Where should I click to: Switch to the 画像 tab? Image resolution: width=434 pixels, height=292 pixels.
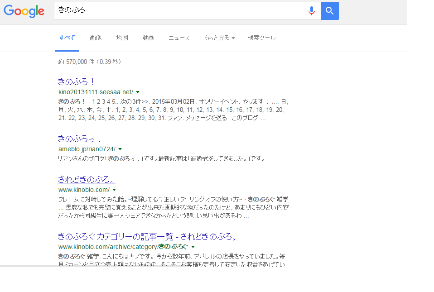tap(96, 38)
